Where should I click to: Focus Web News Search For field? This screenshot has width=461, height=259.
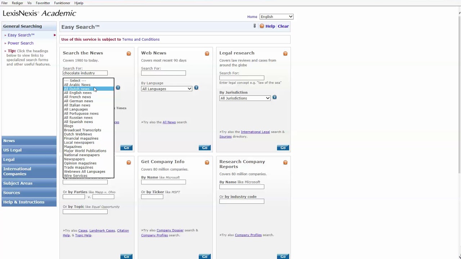pos(164,73)
